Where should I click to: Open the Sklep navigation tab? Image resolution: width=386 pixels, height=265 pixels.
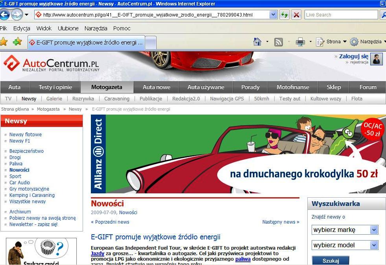tap(334, 87)
